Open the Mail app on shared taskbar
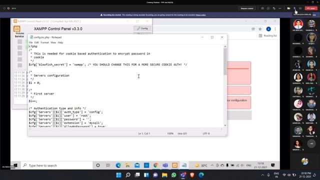The width and height of the screenshot is (320, 180). (137, 165)
